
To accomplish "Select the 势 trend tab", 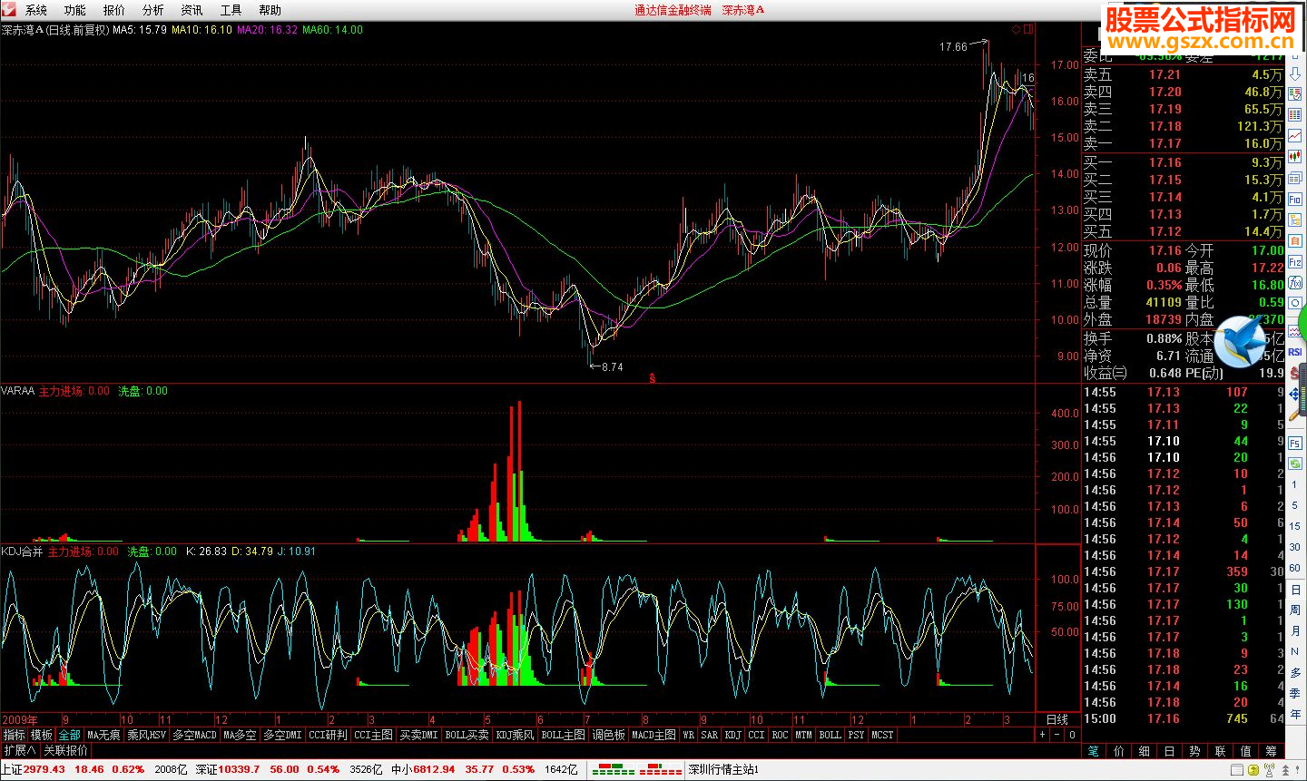I will click(x=1194, y=751).
